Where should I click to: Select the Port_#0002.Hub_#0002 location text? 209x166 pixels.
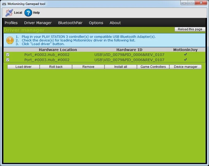(x=47, y=55)
